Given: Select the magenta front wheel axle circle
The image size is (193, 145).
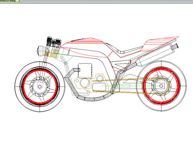Looking at the screenshot, I should coord(40,87).
